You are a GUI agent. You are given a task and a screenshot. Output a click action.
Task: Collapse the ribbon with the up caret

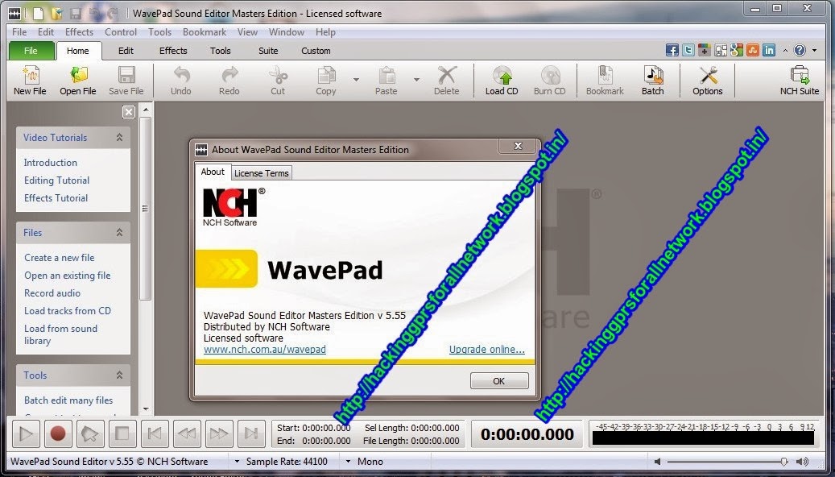(x=785, y=51)
